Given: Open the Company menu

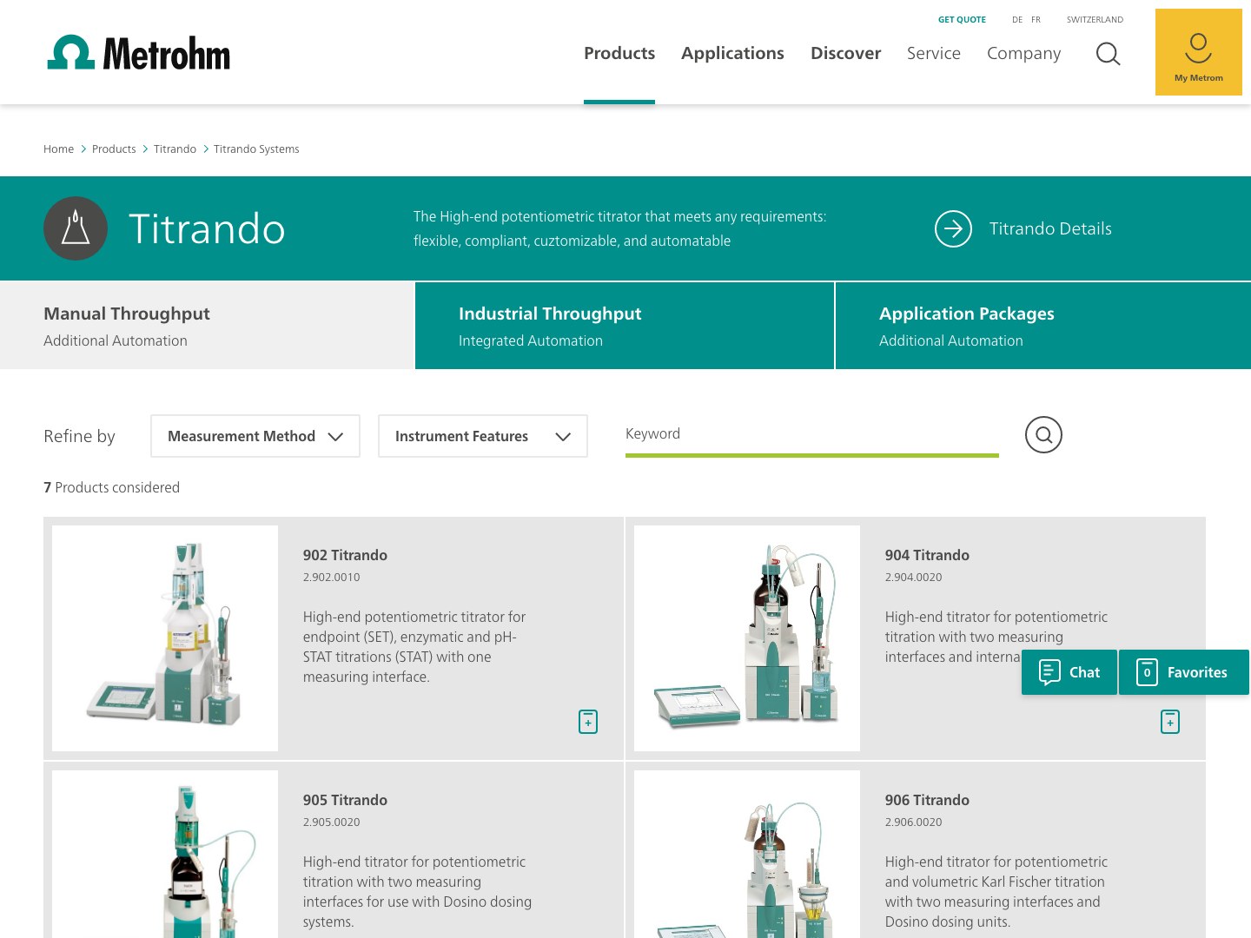Looking at the screenshot, I should click(1023, 53).
